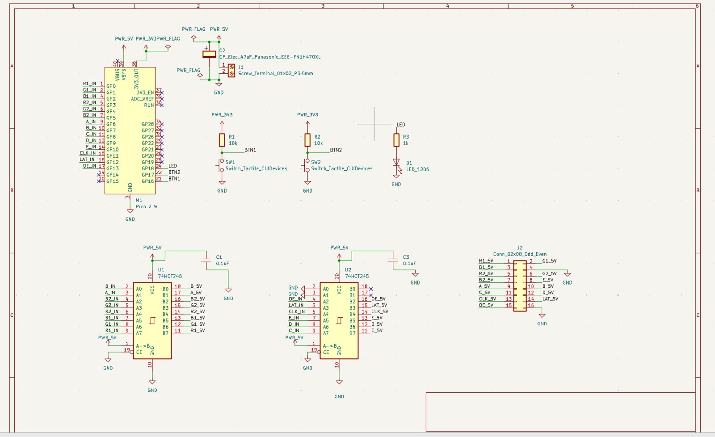The image size is (715, 437).
Task: Select capacitor C3 symbol
Action: coord(393,261)
